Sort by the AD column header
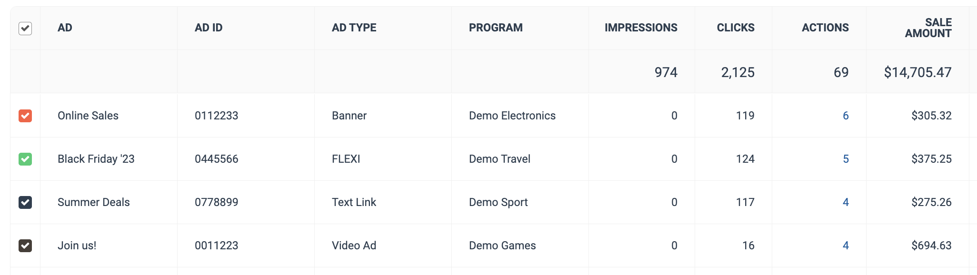The height and width of the screenshot is (275, 977). 65,28
